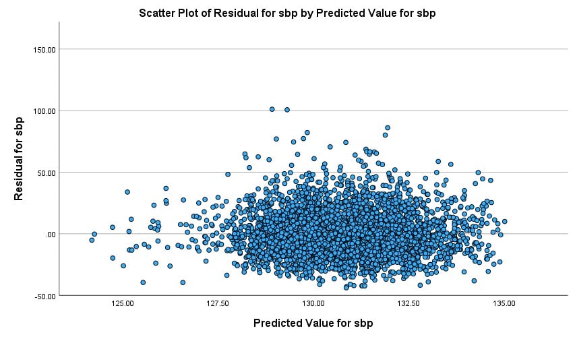Select the "Predicted Value for sbp" x-axis title
This screenshot has width=575, height=339.
(313, 323)
